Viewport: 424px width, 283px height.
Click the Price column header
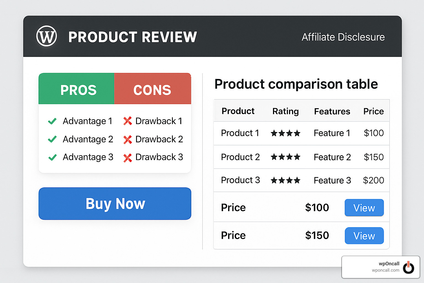point(373,111)
